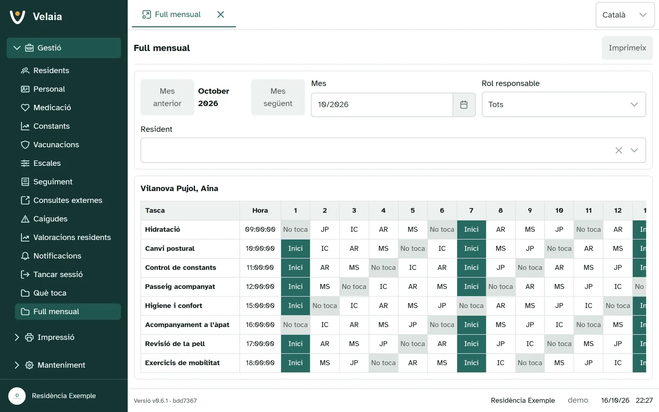The image size is (659, 412).
Task: Select the Control de constants task row
Action: [393, 268]
